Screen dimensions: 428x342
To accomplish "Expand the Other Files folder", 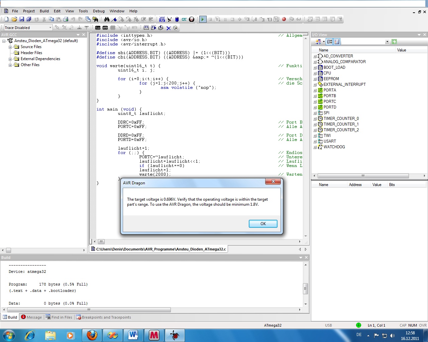I will 10,65.
